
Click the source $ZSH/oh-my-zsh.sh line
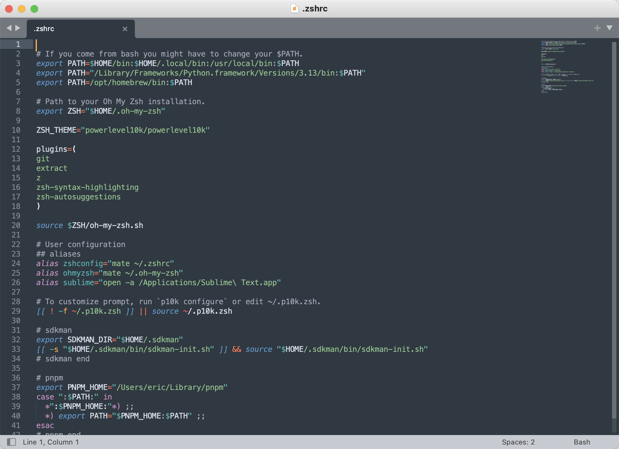[x=90, y=225]
